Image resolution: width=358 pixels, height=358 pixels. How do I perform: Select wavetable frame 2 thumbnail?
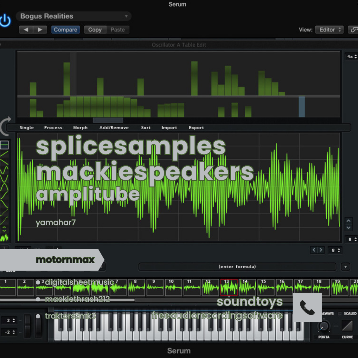pyautogui.click(x=26, y=287)
